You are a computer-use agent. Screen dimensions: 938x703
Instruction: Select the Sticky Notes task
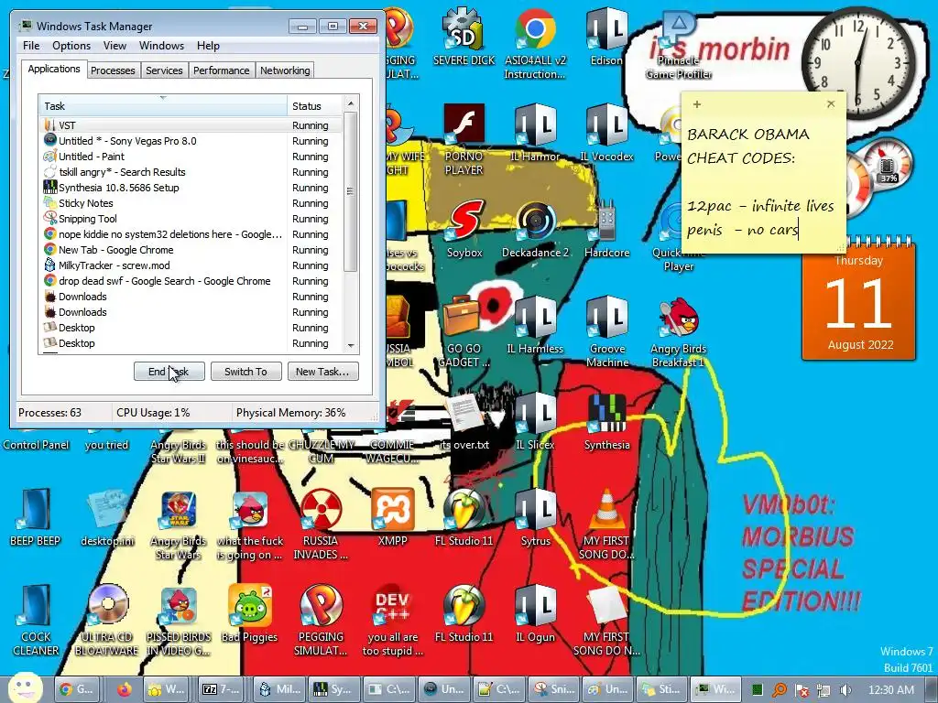[192, 203]
